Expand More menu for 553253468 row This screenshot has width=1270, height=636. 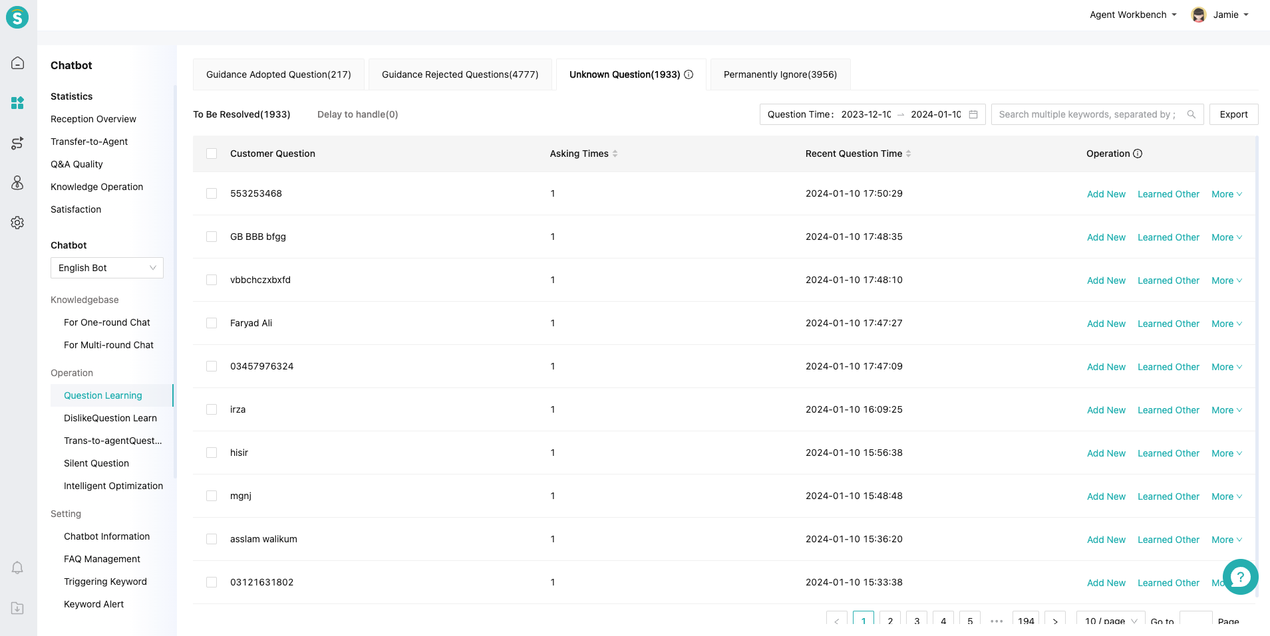1227,194
